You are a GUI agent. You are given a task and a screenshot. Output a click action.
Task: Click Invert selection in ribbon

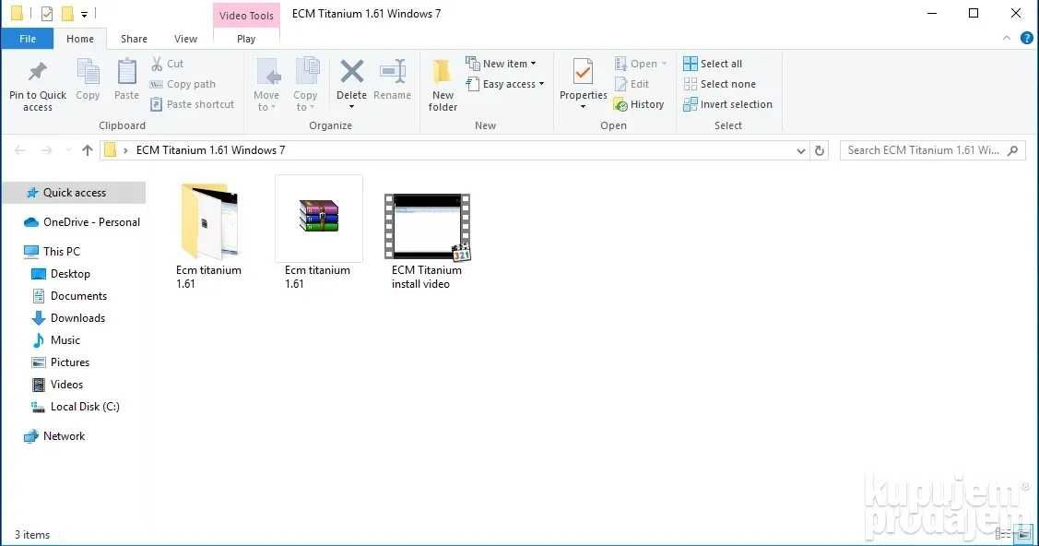[x=727, y=104]
